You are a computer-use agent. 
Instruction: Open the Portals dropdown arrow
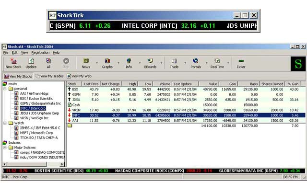(207, 63)
